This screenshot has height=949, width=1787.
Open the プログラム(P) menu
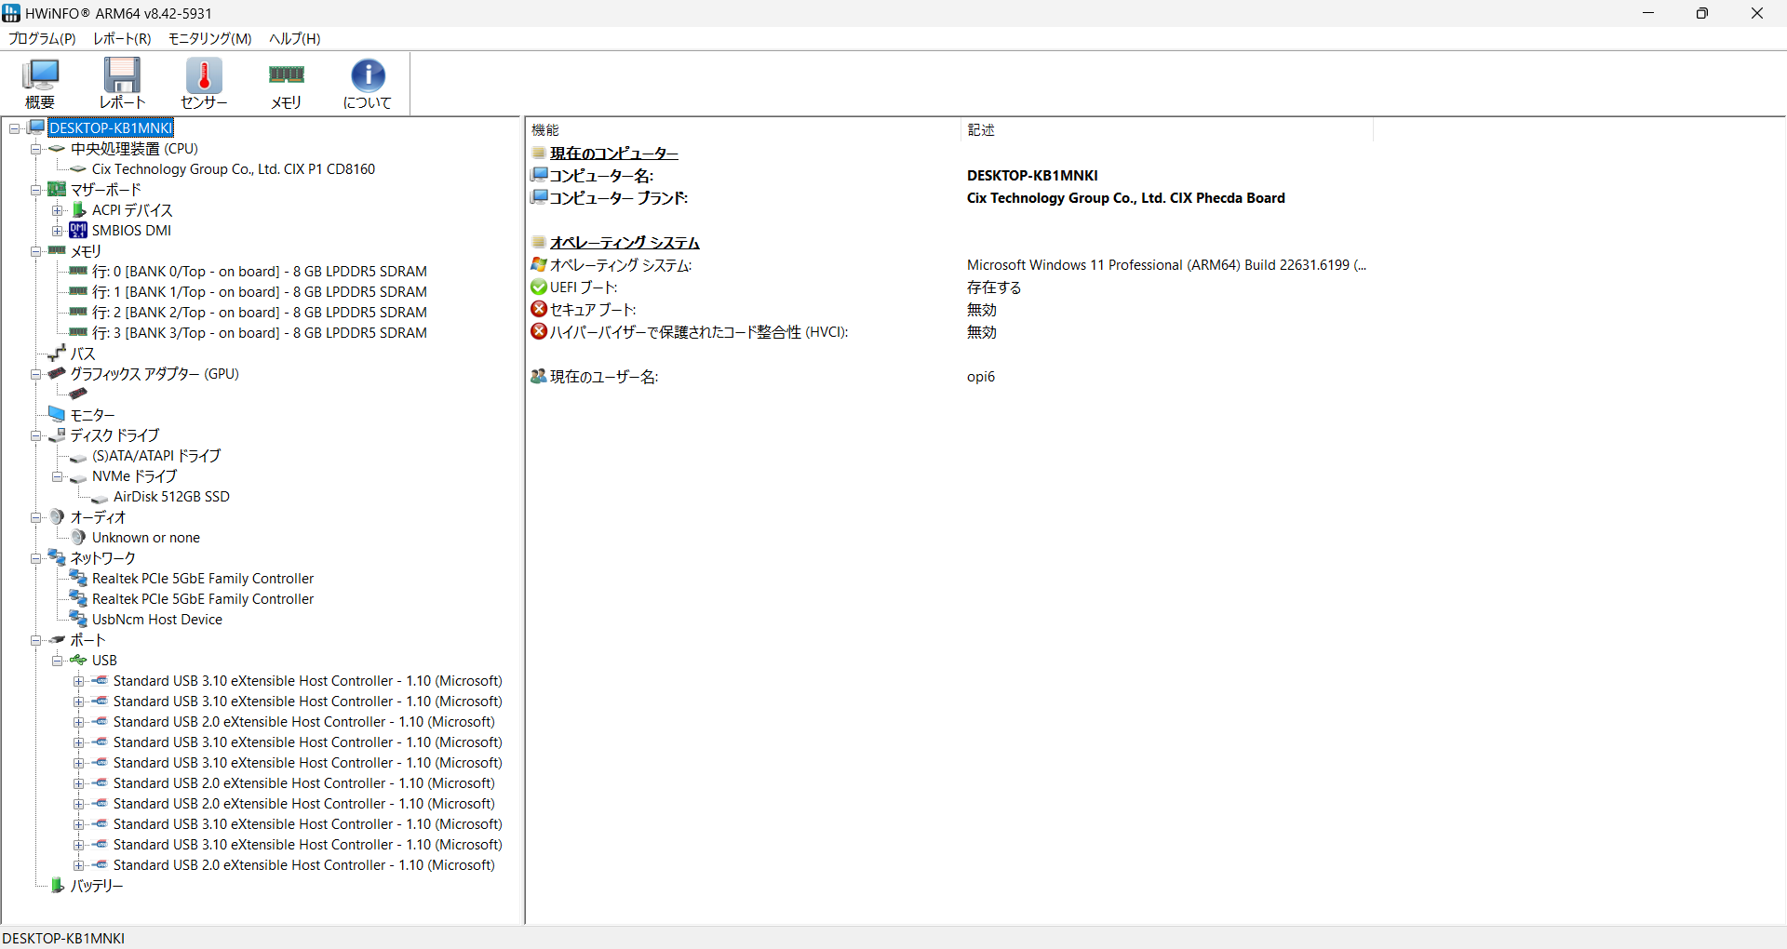pos(42,38)
